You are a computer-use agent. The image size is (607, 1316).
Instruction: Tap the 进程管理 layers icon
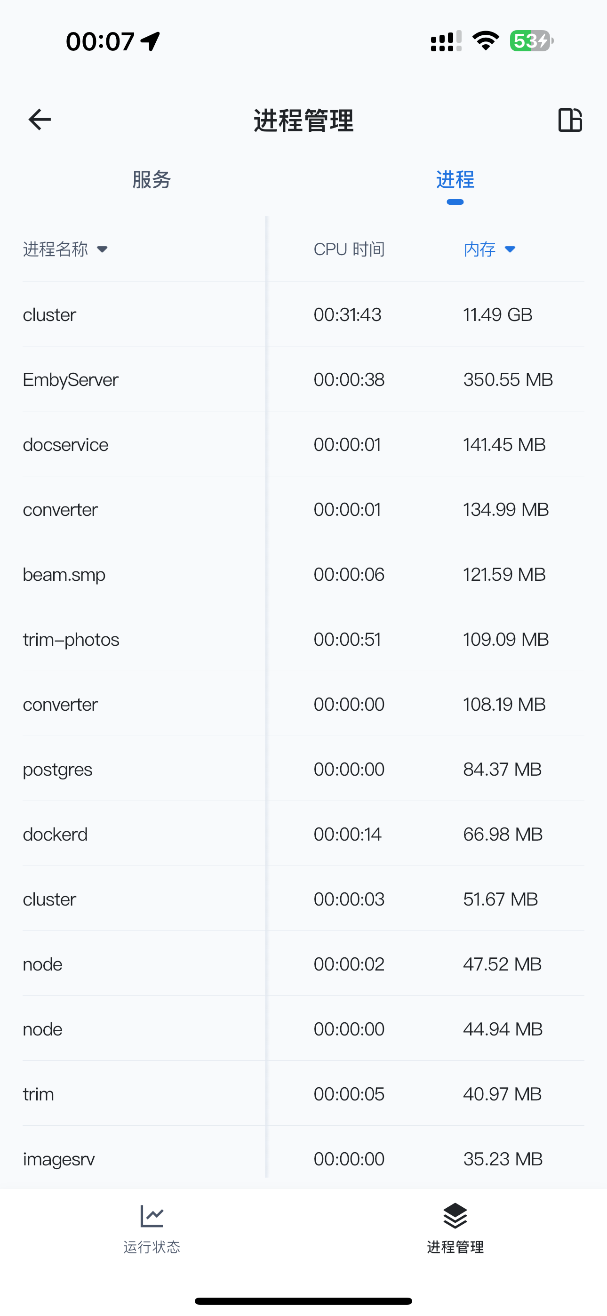coord(455,1216)
